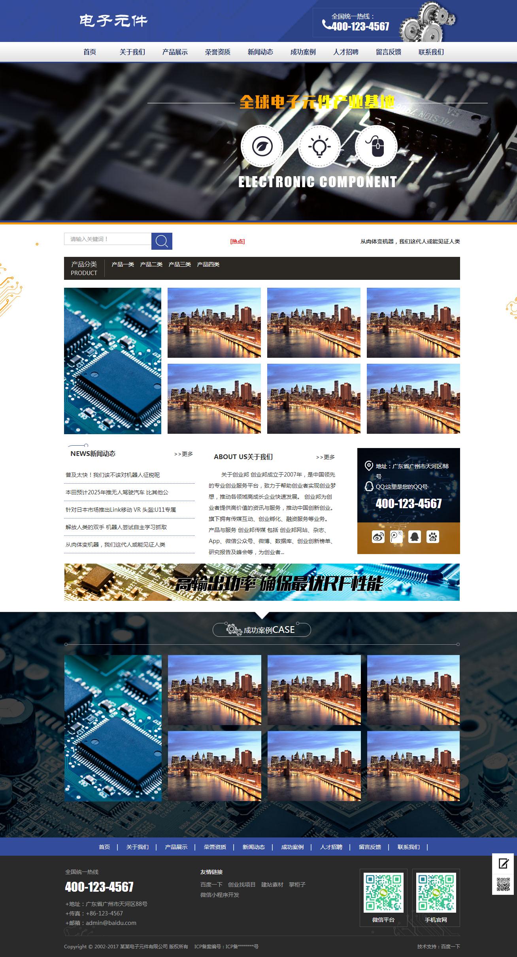Click >>更多 beside ABOUT US关于我们
This screenshot has width=517, height=957.
coord(325,457)
